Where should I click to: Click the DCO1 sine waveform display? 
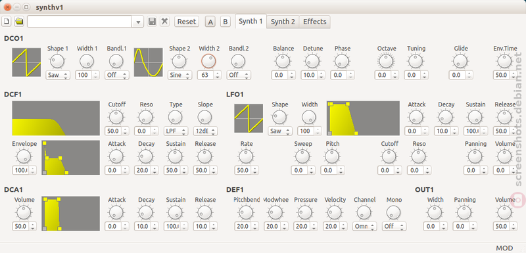coord(149,62)
